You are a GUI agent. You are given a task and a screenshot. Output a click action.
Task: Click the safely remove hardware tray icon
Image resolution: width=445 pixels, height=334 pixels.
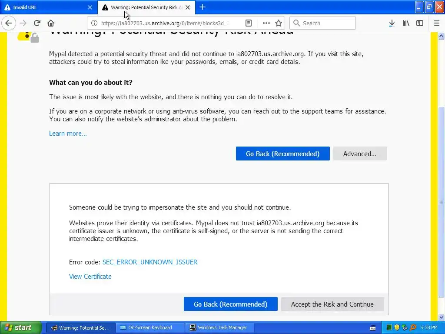405,328
